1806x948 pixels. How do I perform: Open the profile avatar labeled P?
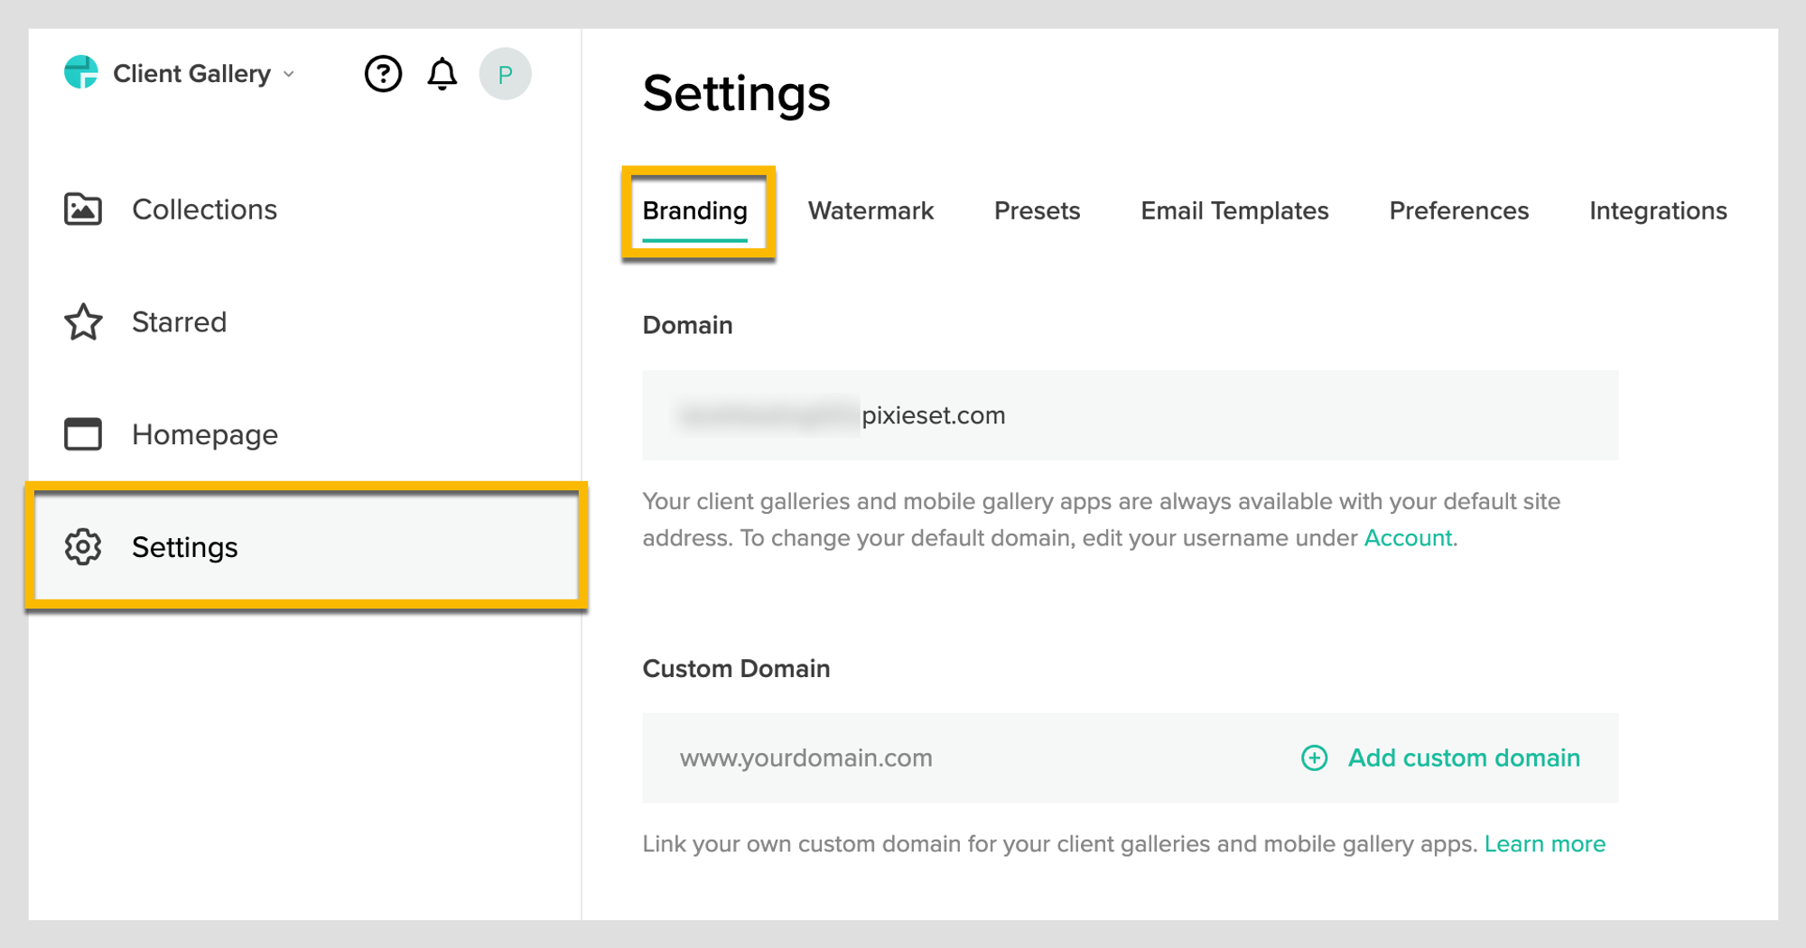505,74
